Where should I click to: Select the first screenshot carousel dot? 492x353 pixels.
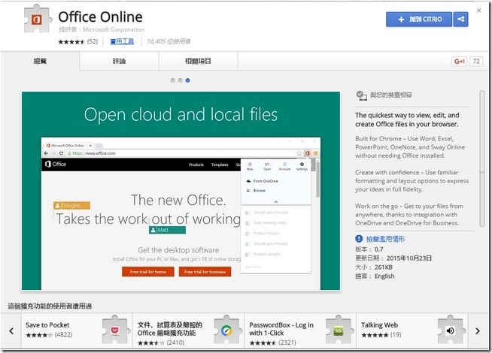pos(172,80)
